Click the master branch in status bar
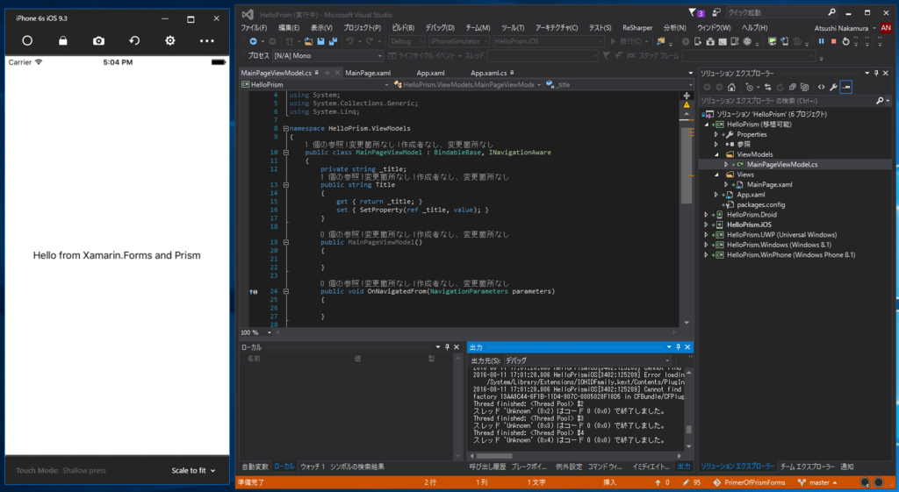 [817, 483]
